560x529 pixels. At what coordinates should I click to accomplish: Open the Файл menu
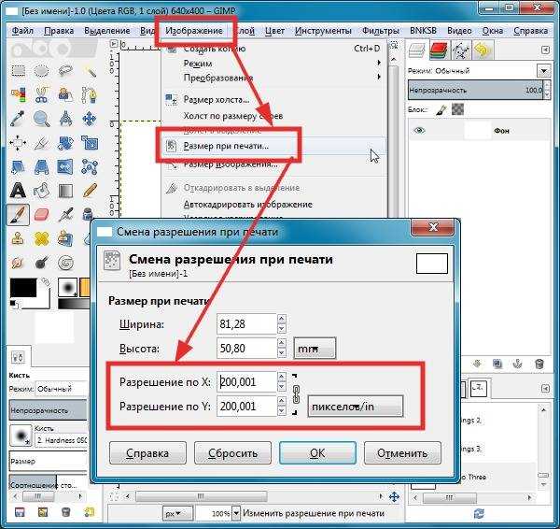pos(22,31)
